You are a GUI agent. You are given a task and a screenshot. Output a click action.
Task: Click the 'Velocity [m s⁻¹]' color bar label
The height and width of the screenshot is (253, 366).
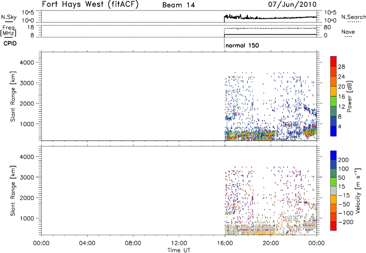[x=358, y=190]
